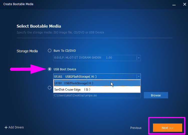Viewport: 188px width, 135px height.
Task: Click the Burn To CD/DVD label text
Action: (x=65, y=51)
